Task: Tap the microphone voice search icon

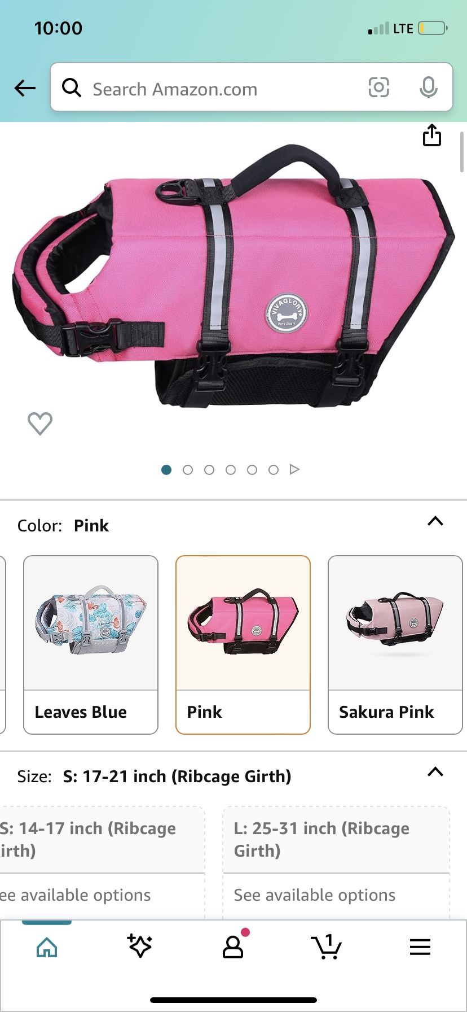Action: (429, 88)
